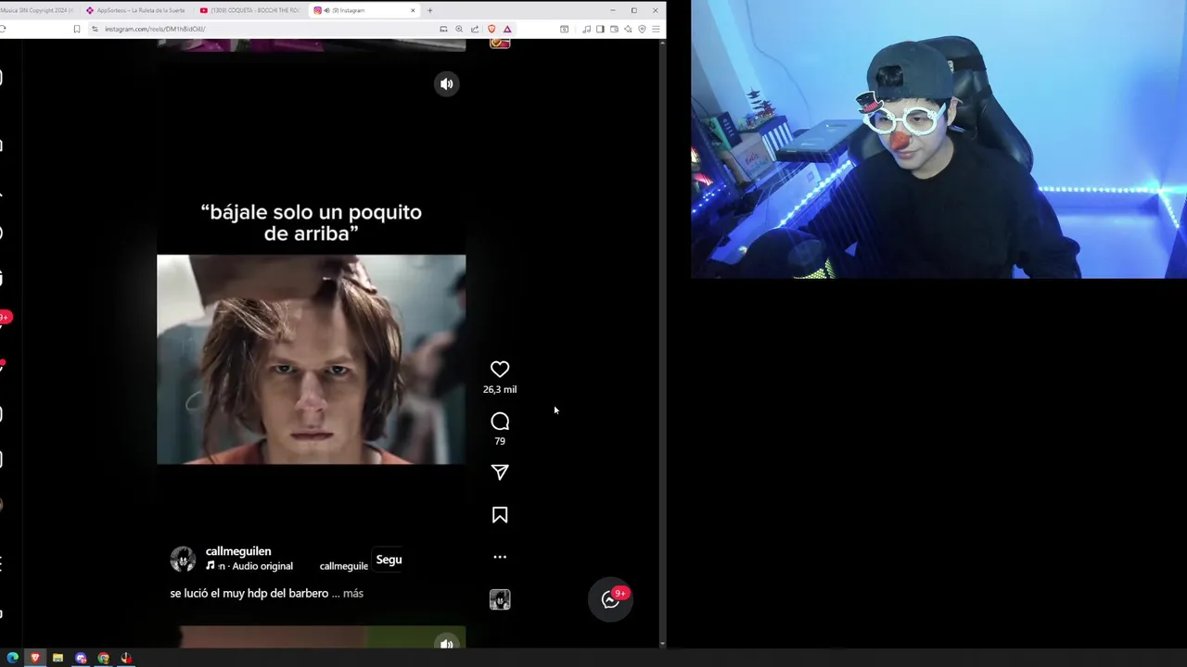Open the Brave playlist music-note icon
The image size is (1187, 667).
click(586, 29)
